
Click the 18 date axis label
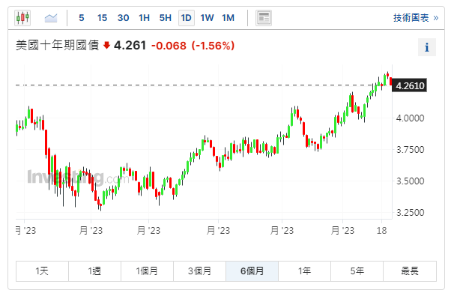pos(381,231)
